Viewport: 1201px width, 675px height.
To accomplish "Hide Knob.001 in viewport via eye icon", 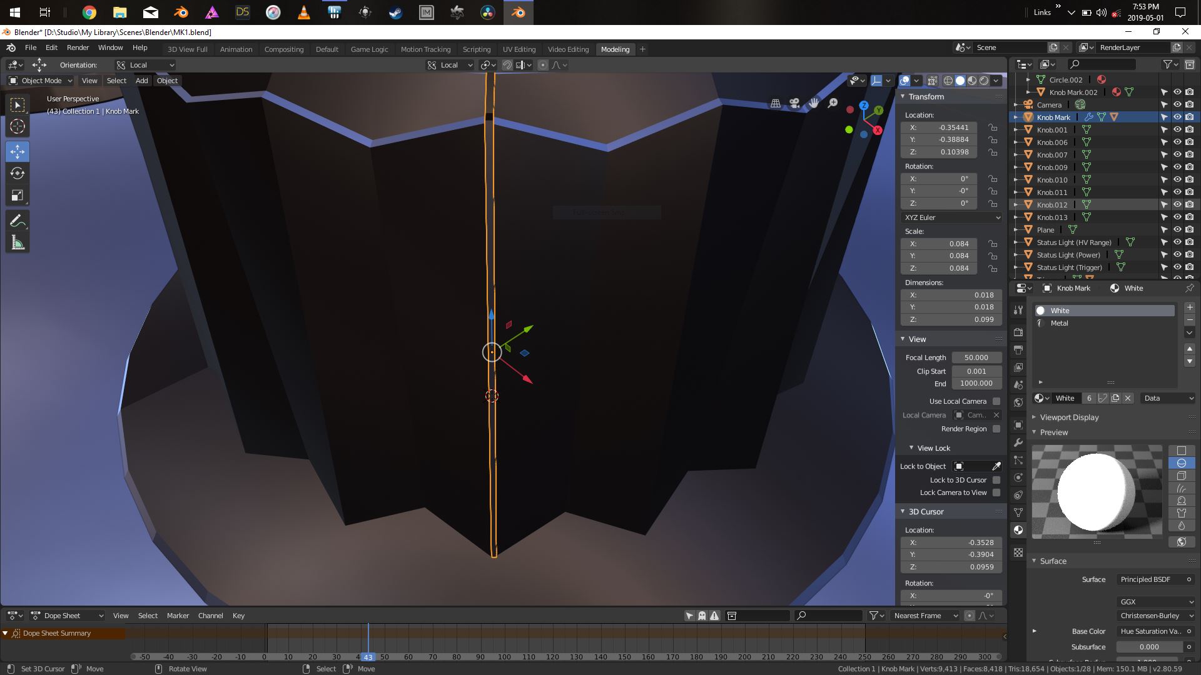I will point(1177,129).
